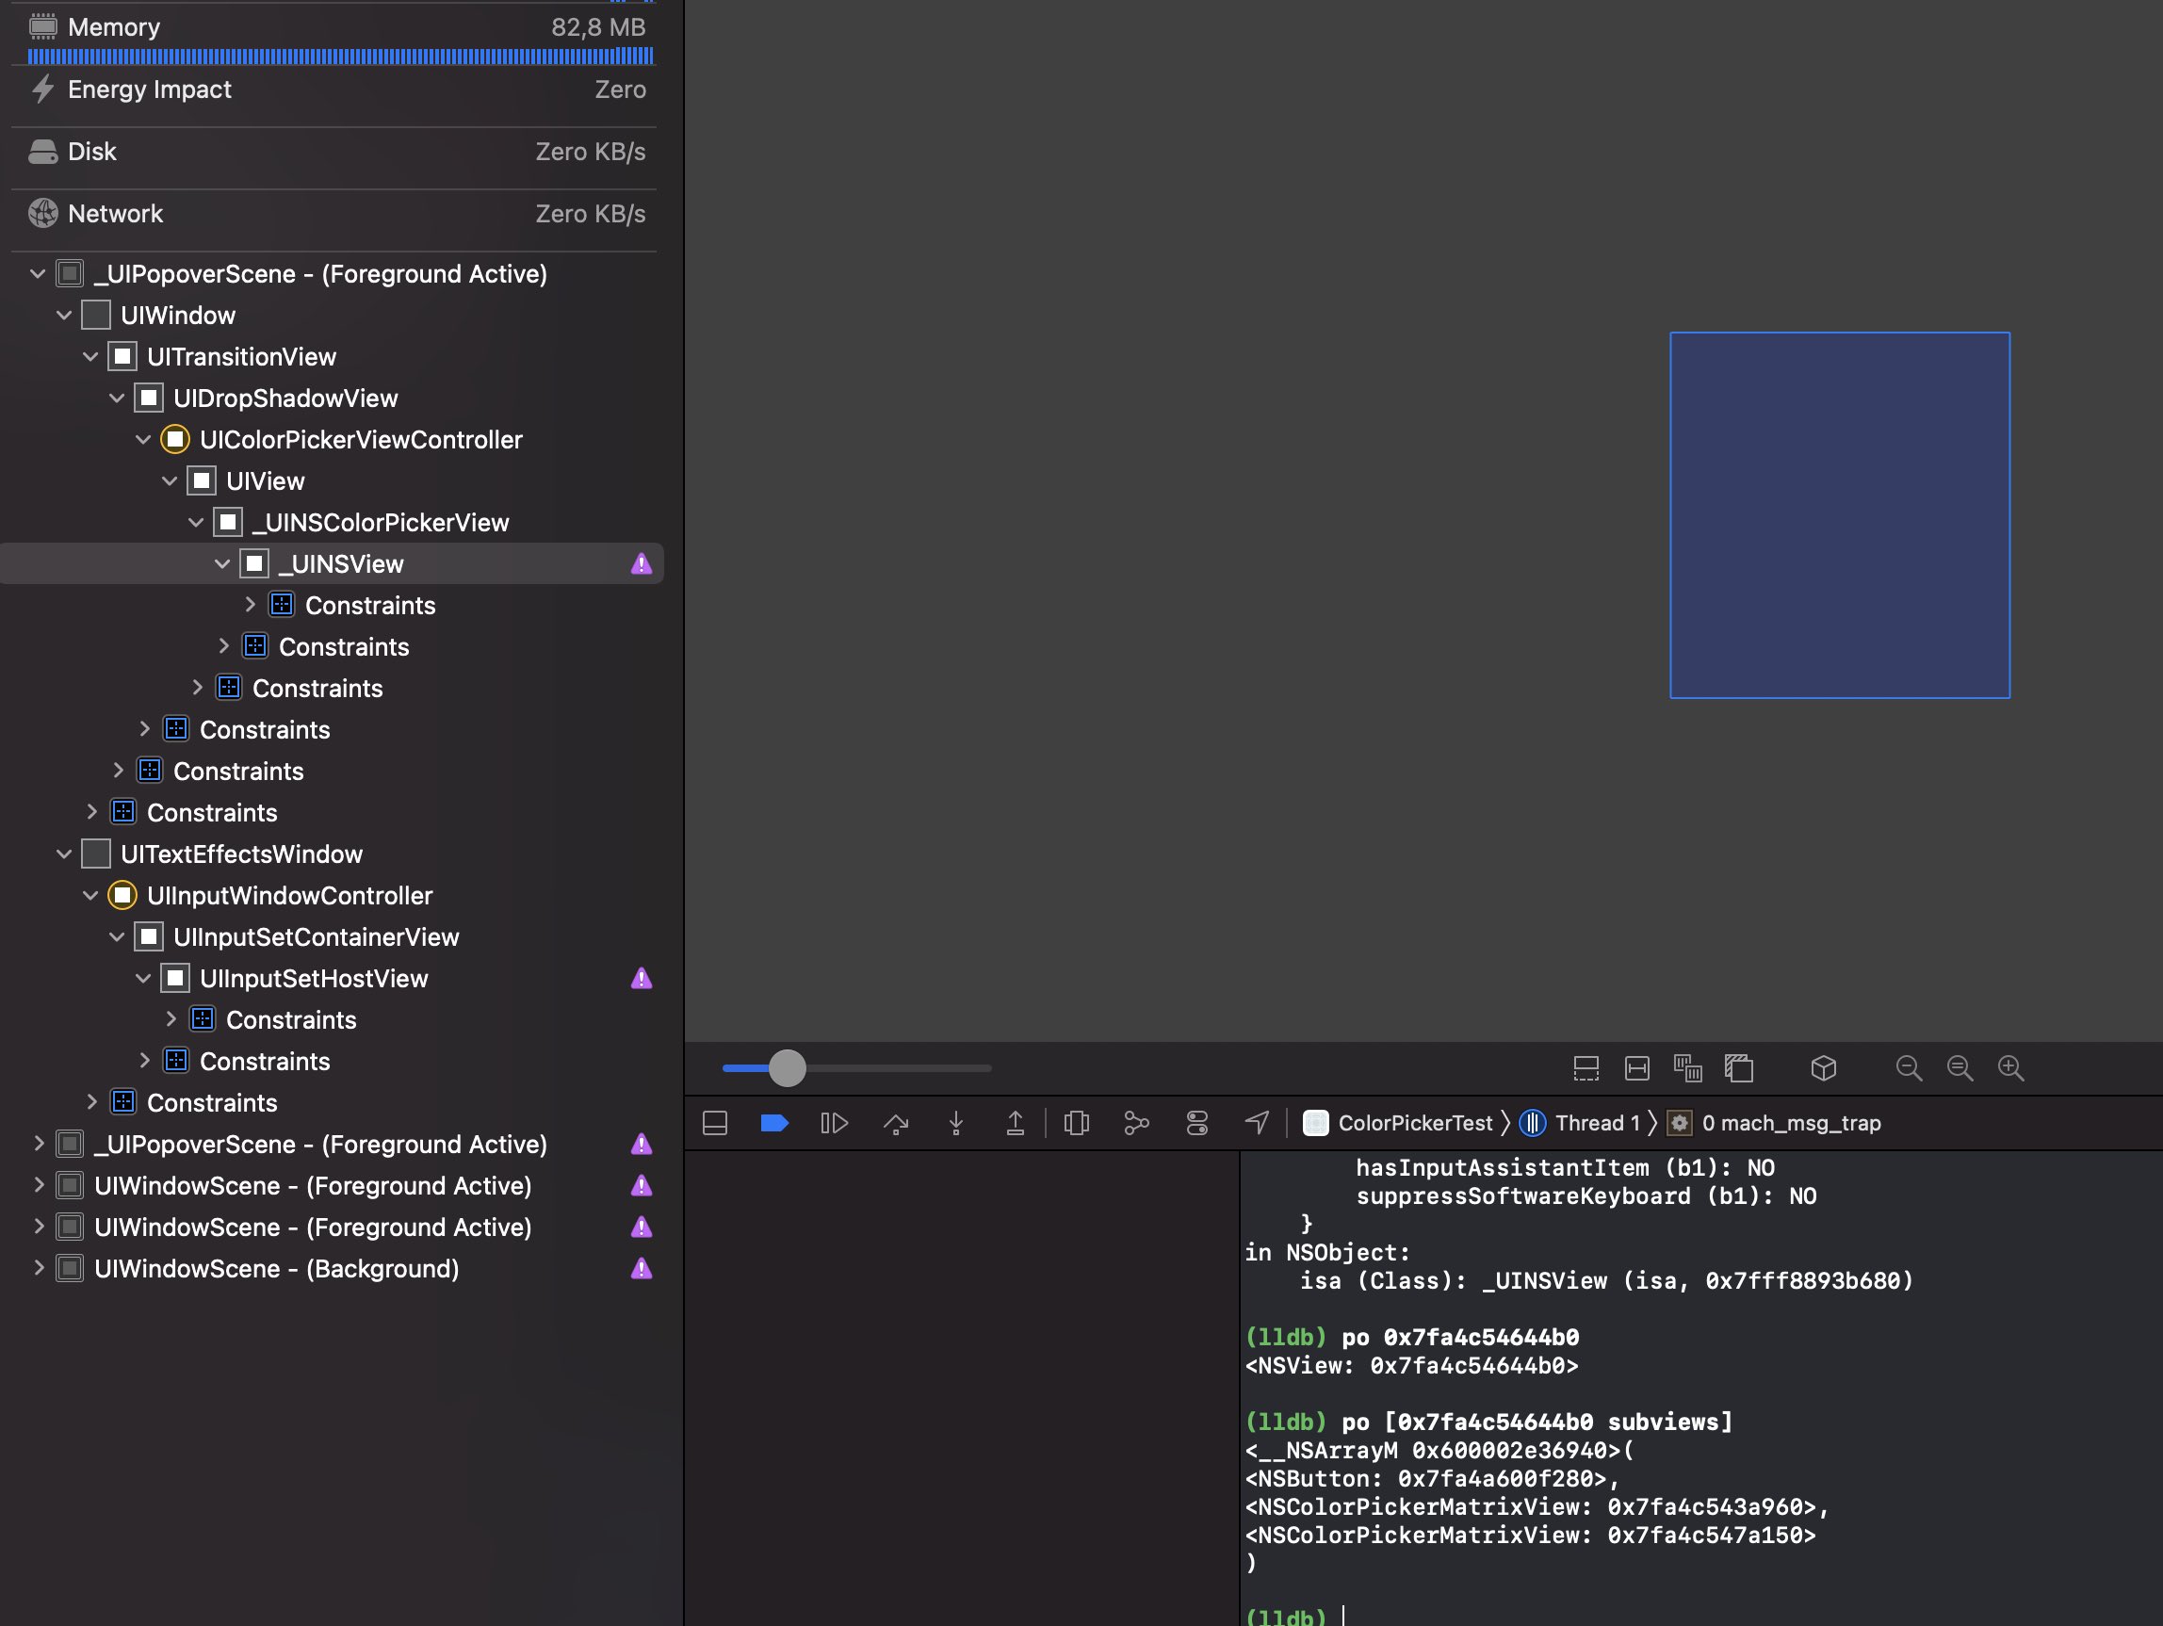The height and width of the screenshot is (1626, 2163).
Task: Collapse the UITextEffectsWindow node
Action: pyautogui.click(x=65, y=854)
